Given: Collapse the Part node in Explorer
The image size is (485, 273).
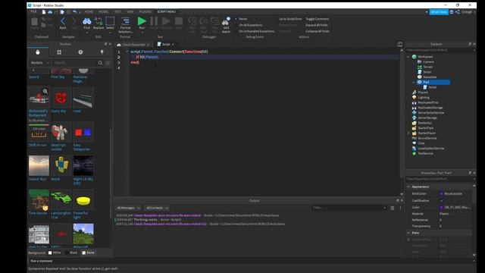Looking at the screenshot, I should point(414,83).
